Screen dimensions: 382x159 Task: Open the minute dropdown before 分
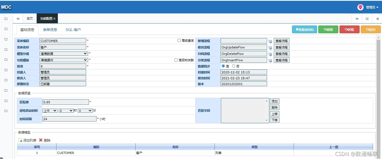click(x=85, y=111)
